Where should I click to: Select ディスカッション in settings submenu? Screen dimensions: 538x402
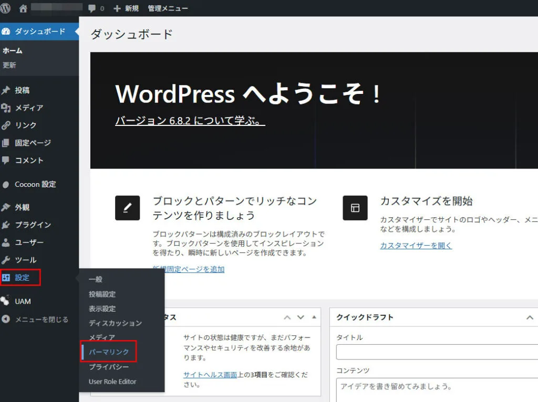pos(115,323)
